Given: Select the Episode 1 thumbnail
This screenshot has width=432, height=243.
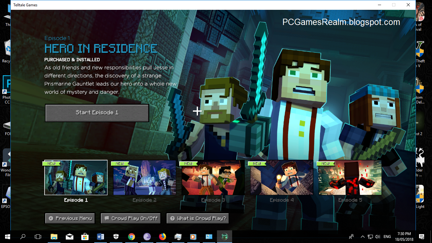Looking at the screenshot, I should [x=76, y=178].
